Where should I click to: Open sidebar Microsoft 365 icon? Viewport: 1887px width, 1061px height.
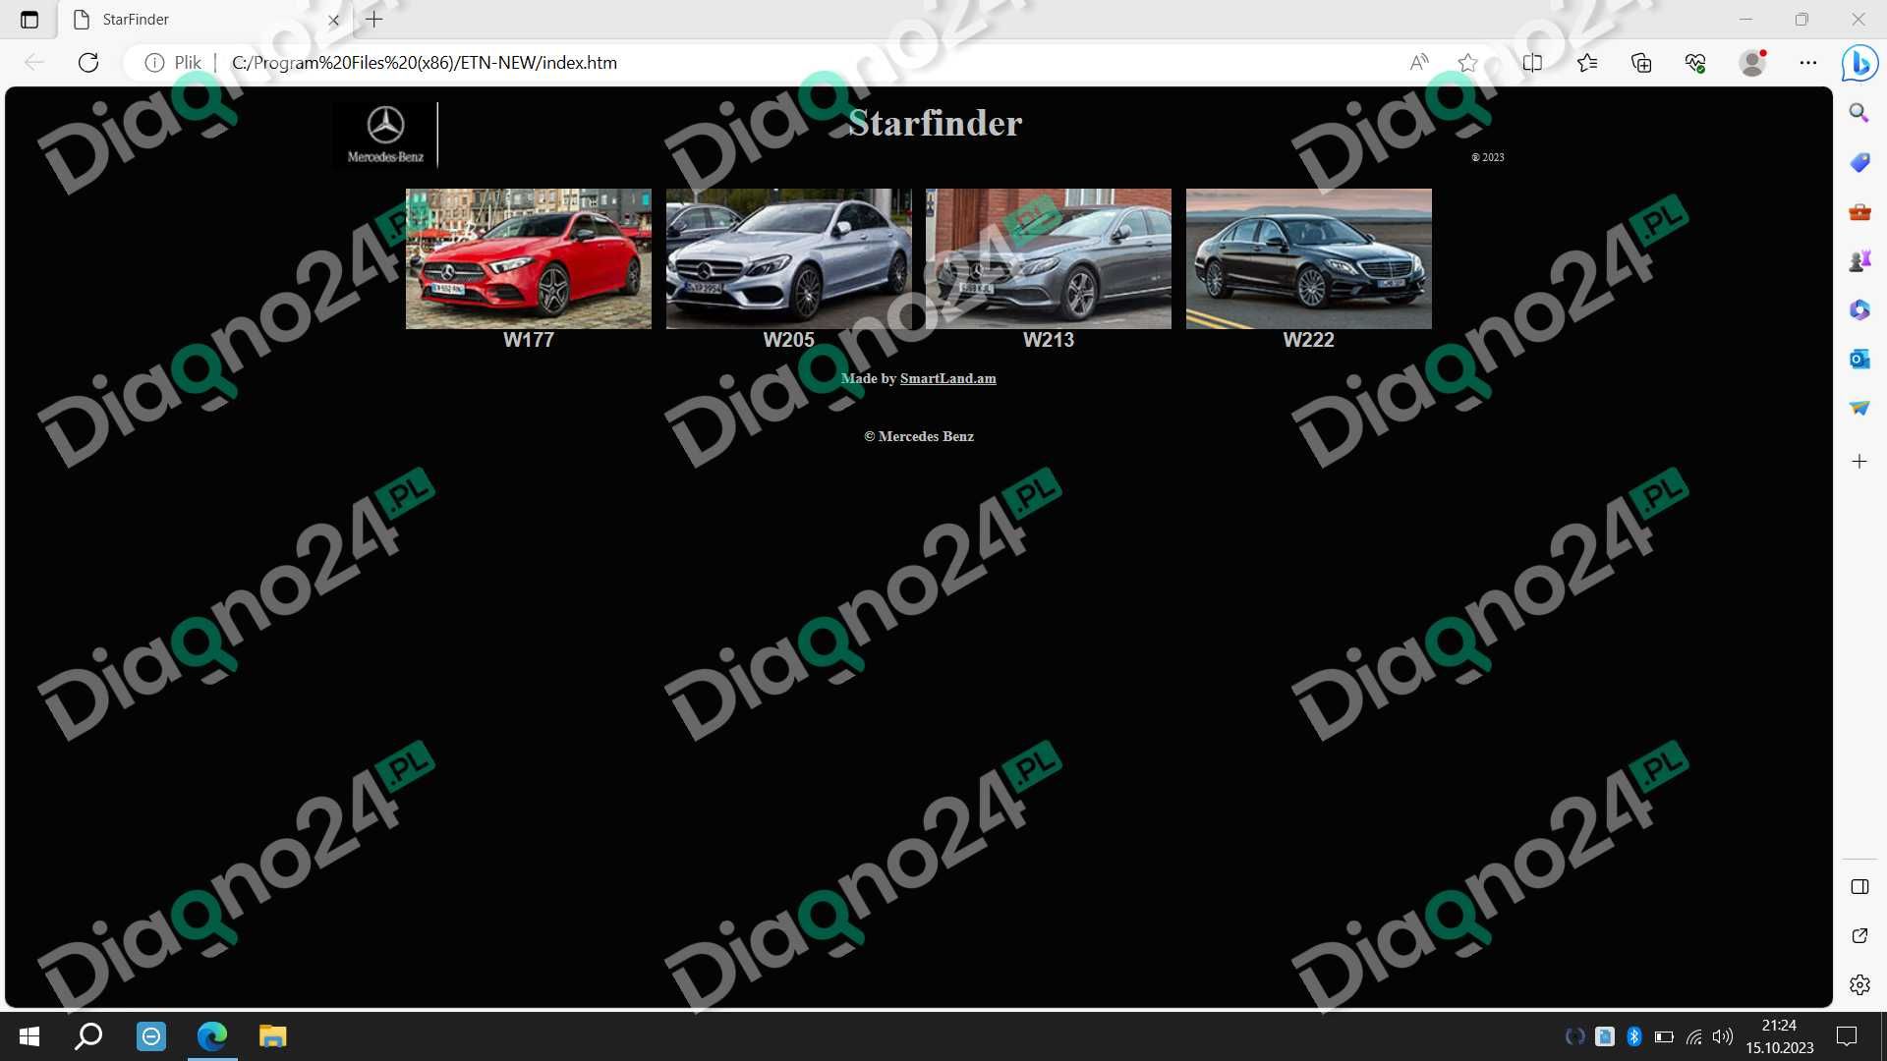[1859, 309]
